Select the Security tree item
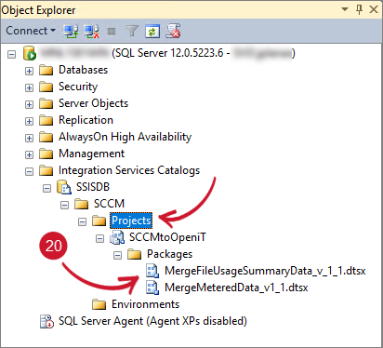Image resolution: width=383 pixels, height=348 pixels. coord(78,87)
